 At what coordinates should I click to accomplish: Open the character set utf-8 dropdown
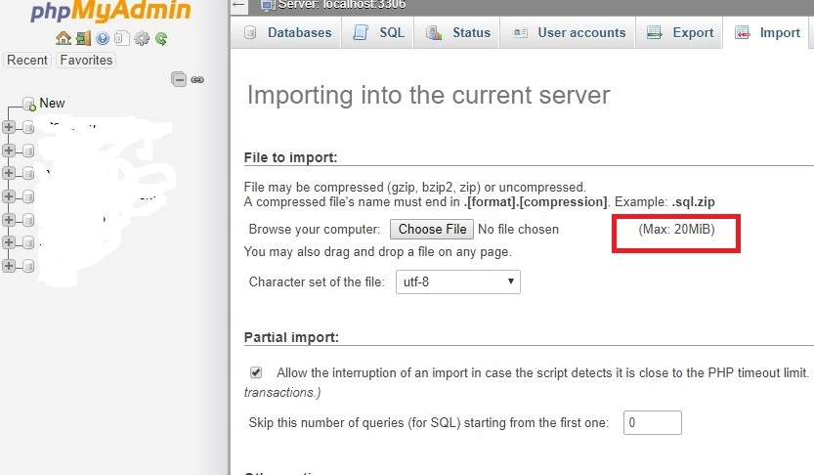[458, 281]
